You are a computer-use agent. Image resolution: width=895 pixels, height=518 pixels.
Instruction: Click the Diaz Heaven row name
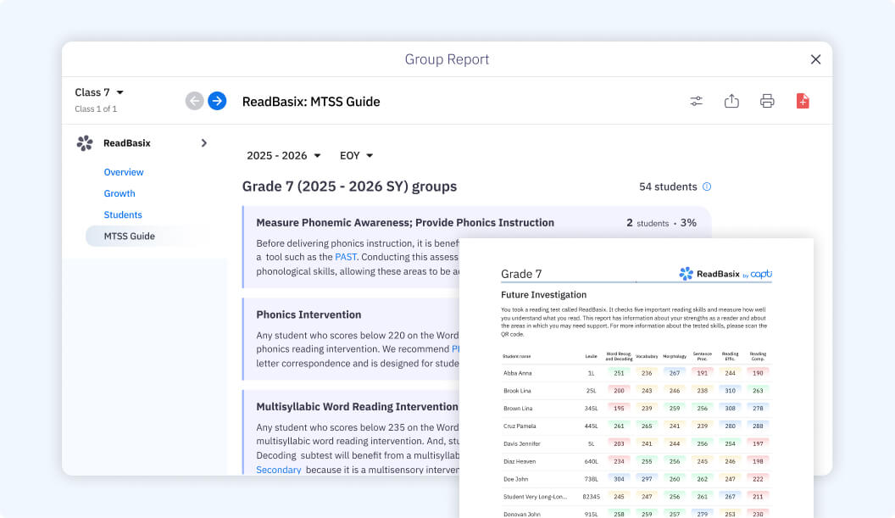click(520, 461)
